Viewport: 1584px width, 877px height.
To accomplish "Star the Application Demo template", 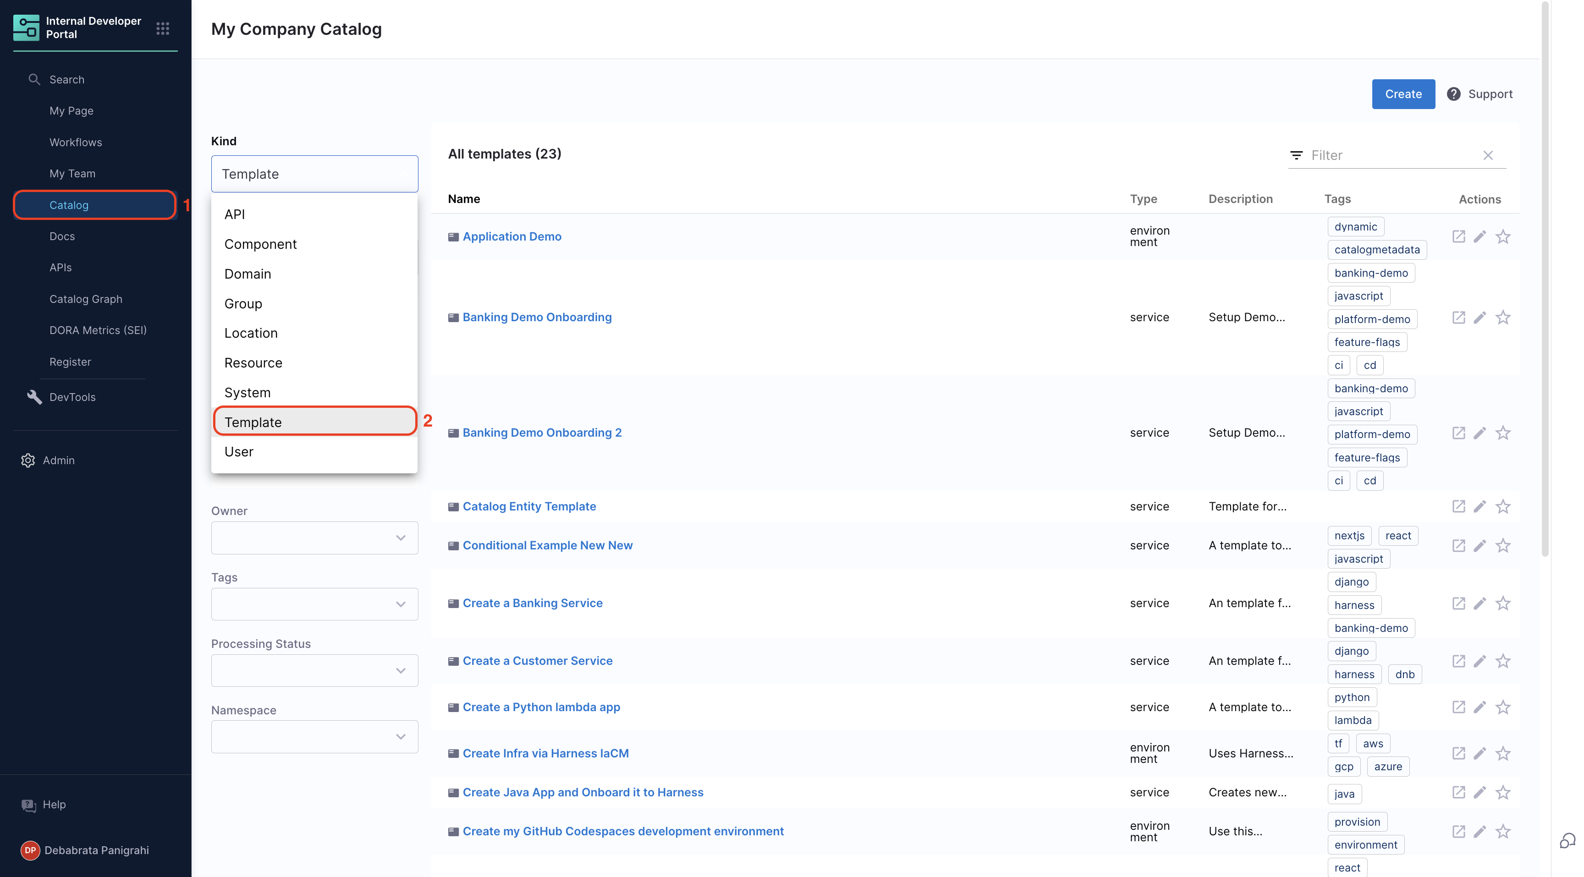I will pyautogui.click(x=1503, y=236).
